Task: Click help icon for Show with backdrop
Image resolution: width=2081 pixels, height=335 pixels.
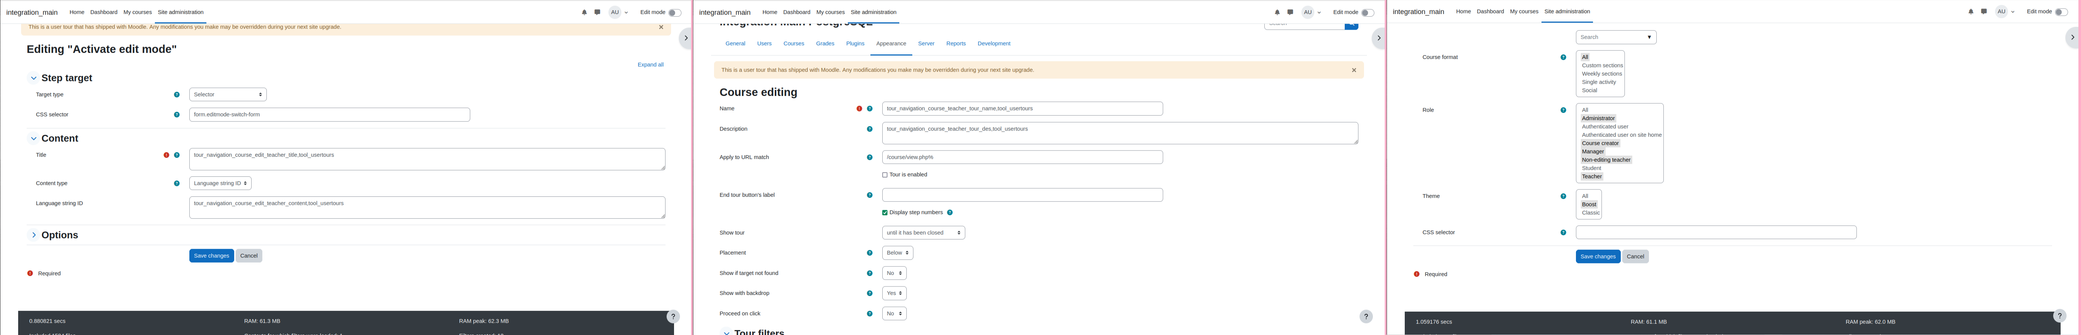Action: pyautogui.click(x=869, y=293)
